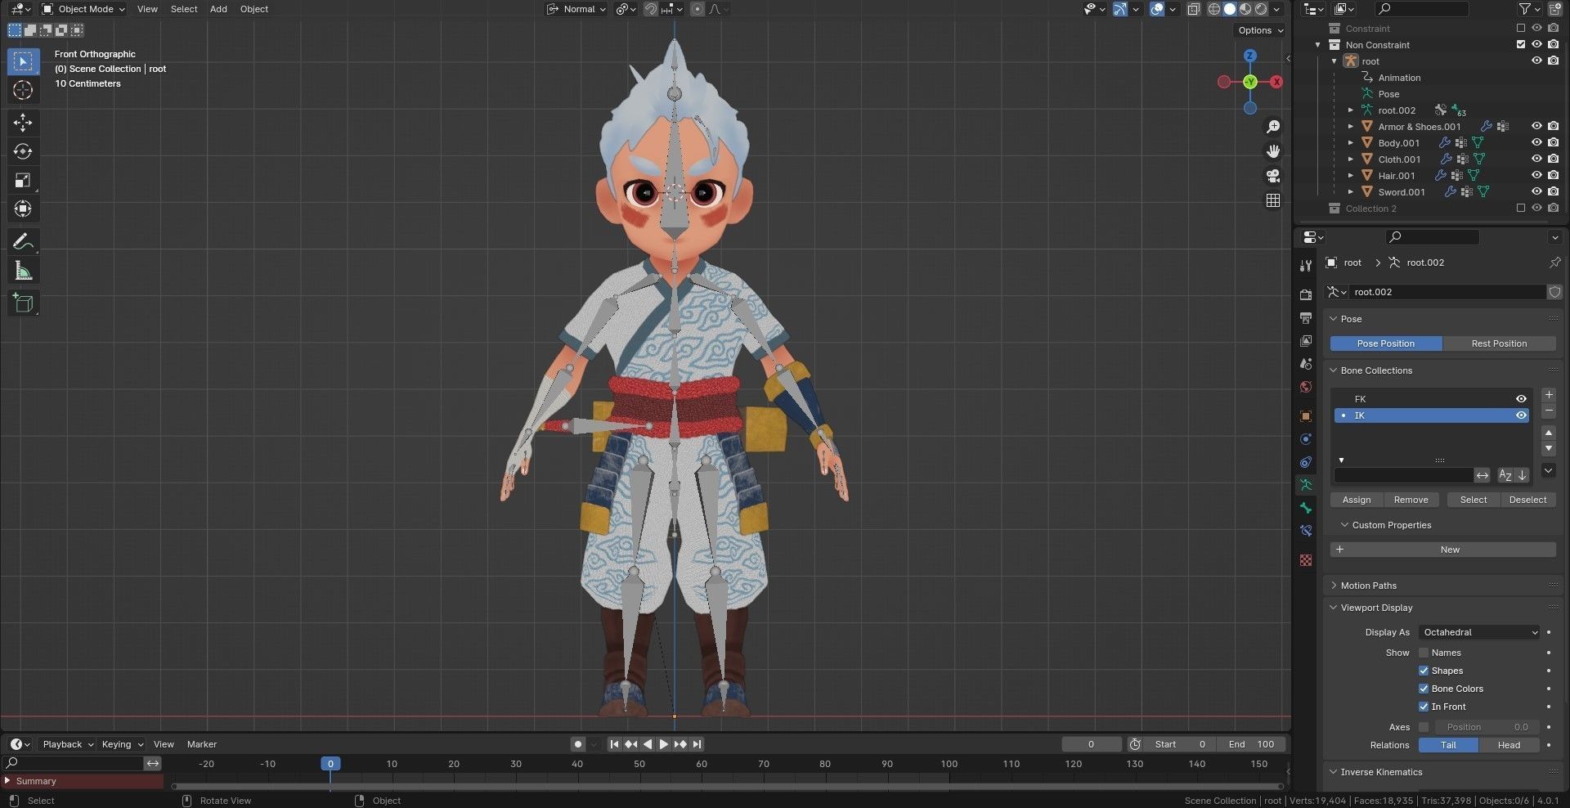Toggle IK bone collection visibility
The height and width of the screenshot is (808, 1570).
[x=1521, y=415]
